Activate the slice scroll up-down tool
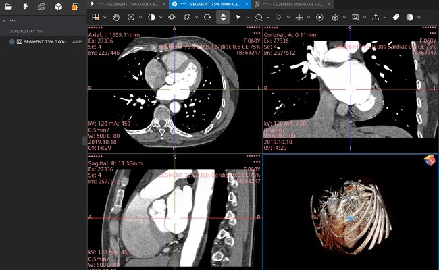The height and width of the screenshot is (270, 439). (x=223, y=17)
